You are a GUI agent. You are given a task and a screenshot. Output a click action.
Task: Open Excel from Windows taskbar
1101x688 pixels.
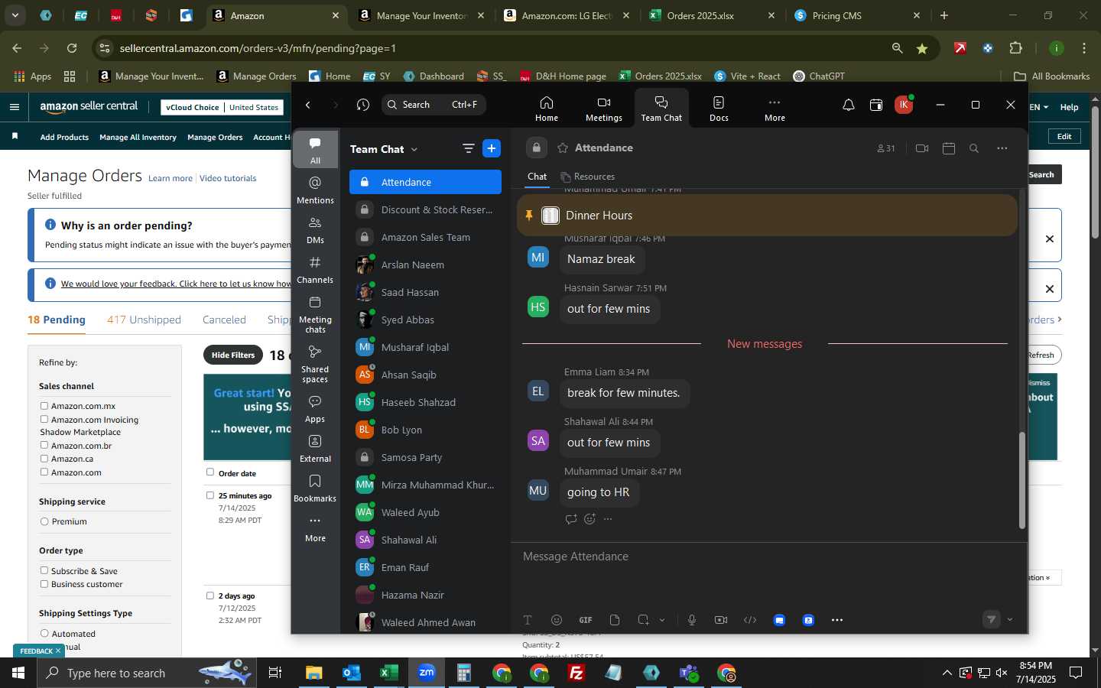pos(388,673)
